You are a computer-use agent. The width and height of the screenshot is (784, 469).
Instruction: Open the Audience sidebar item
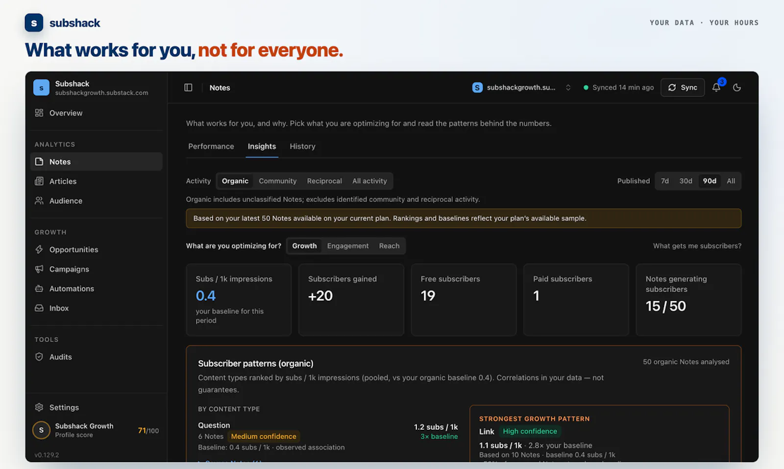pos(96,201)
